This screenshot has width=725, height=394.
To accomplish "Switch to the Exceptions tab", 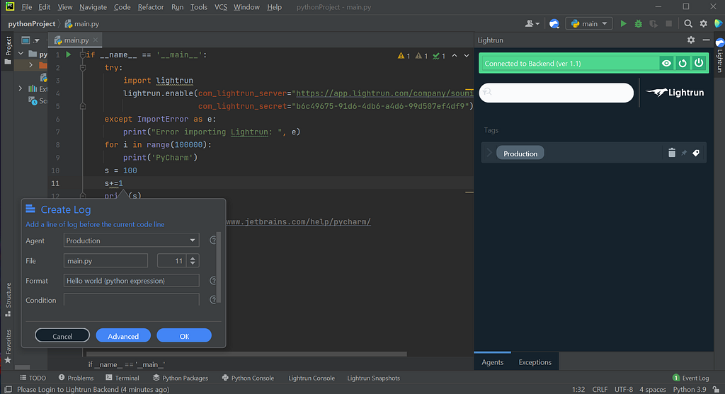I will (535, 362).
